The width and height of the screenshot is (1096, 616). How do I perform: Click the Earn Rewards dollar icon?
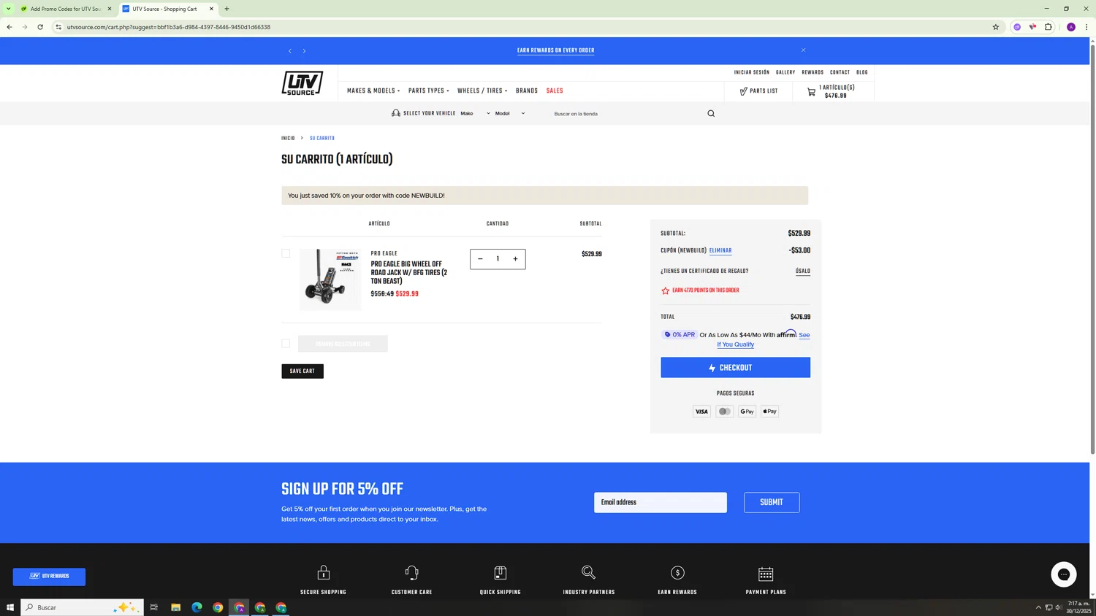pos(677,573)
